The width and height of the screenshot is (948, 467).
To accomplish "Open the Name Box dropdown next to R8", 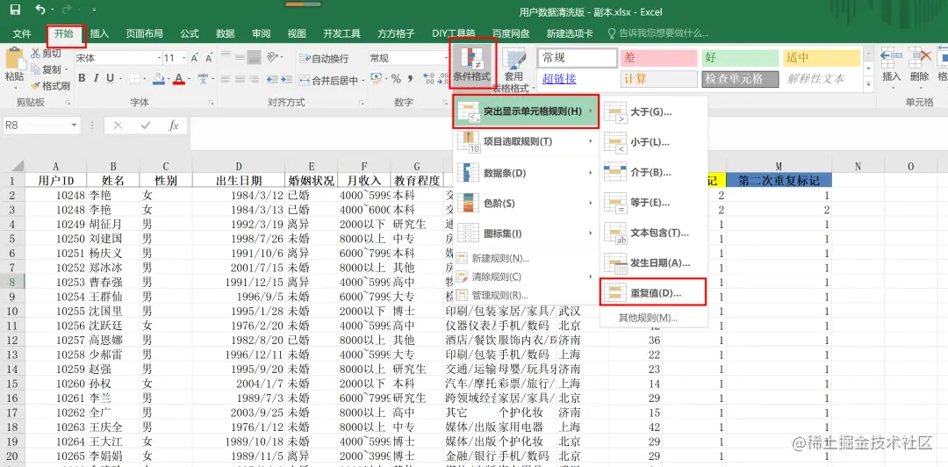I will pyautogui.click(x=75, y=126).
